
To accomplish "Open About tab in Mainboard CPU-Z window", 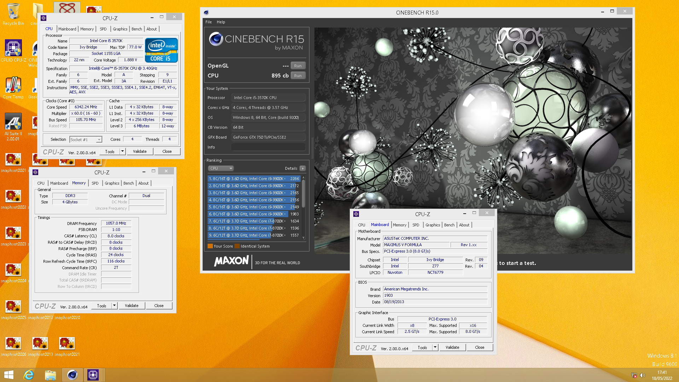I will (x=464, y=225).
